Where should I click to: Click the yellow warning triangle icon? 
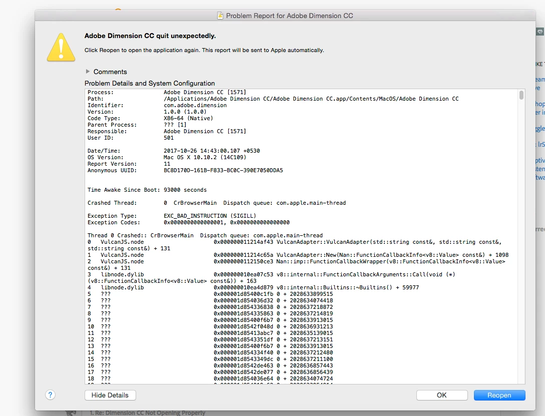coord(61,47)
